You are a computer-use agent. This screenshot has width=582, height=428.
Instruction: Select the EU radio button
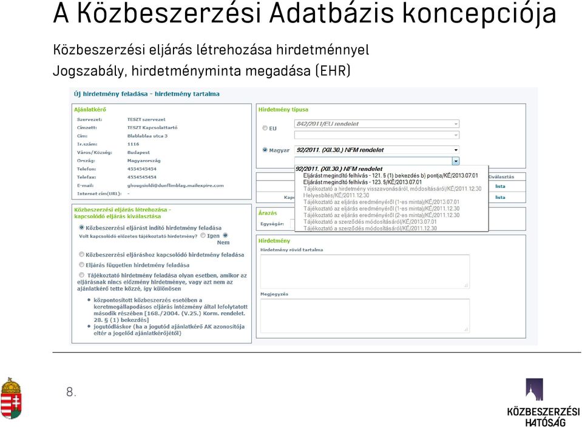pyautogui.click(x=265, y=128)
